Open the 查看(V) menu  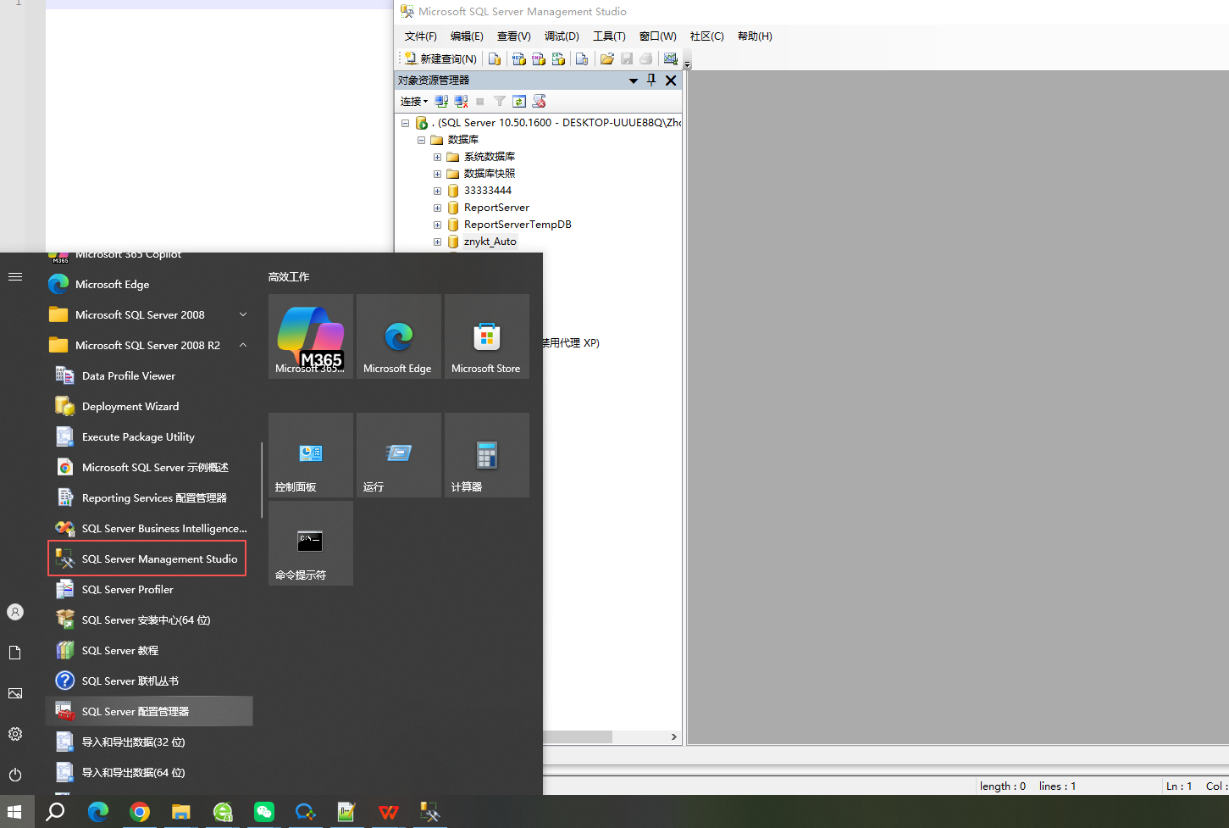click(513, 36)
